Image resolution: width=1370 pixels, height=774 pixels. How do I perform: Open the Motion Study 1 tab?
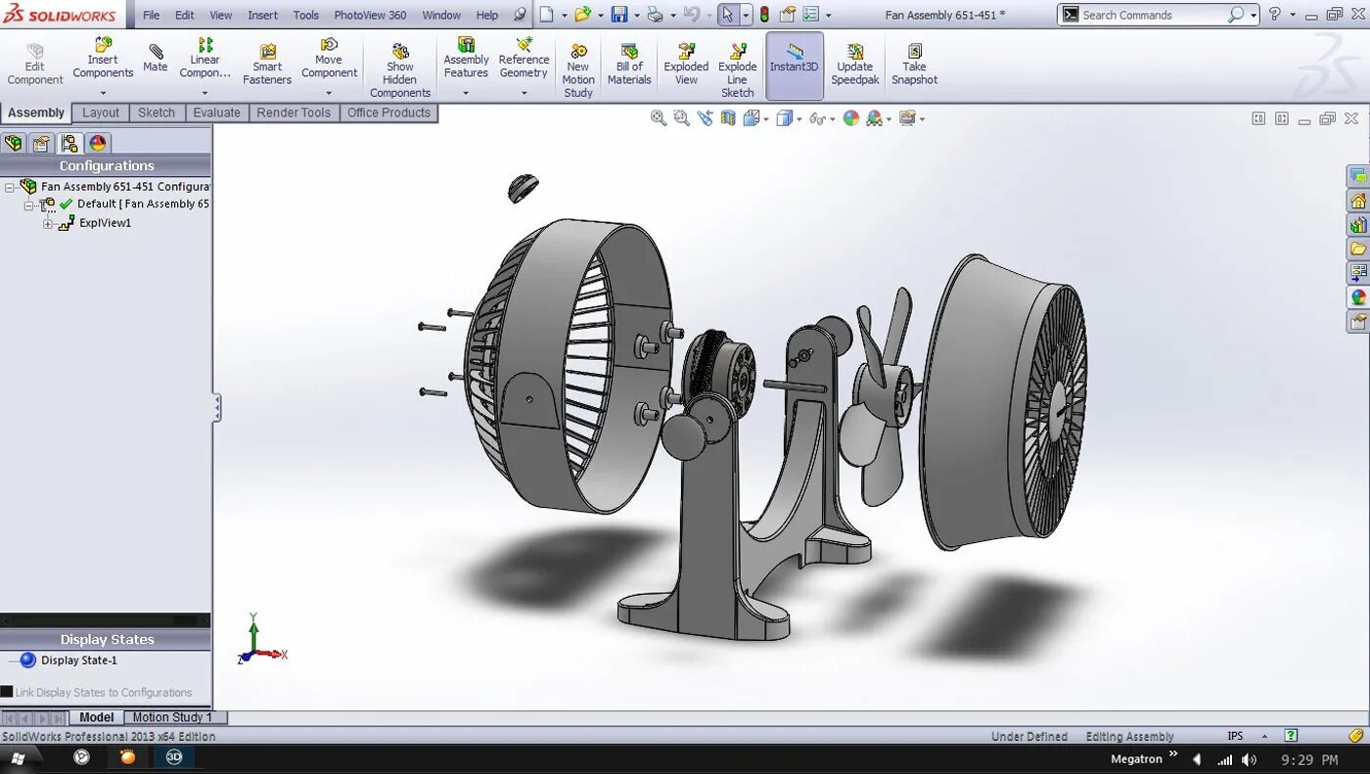[172, 717]
